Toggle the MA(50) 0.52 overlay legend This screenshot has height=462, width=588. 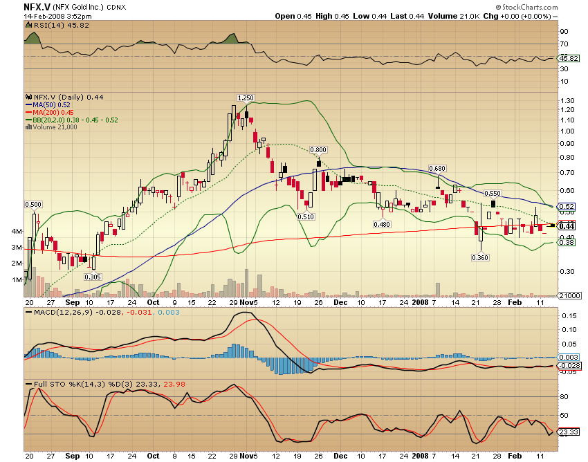tap(52, 104)
